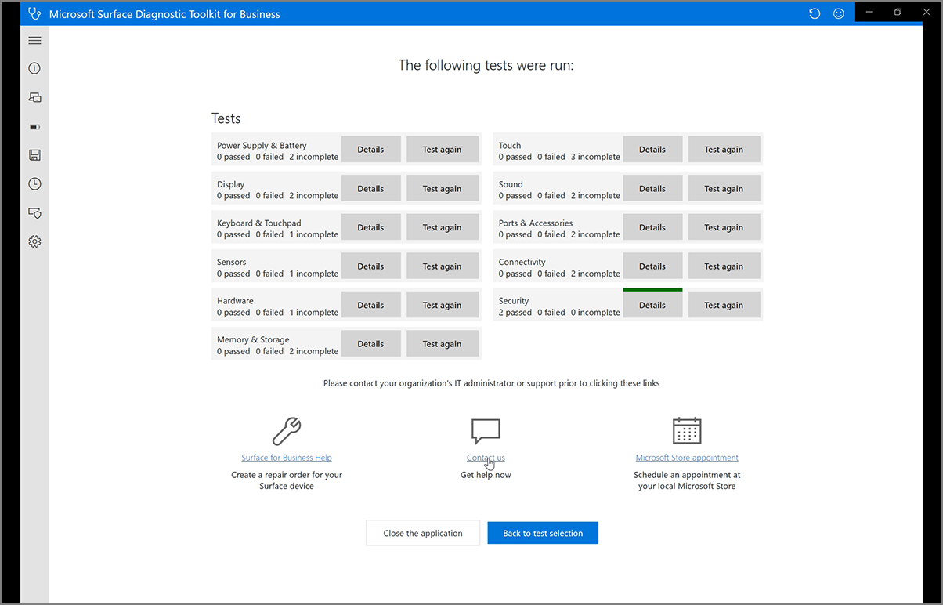
Task: Open the Surface for Business Help link
Action: [287, 458]
